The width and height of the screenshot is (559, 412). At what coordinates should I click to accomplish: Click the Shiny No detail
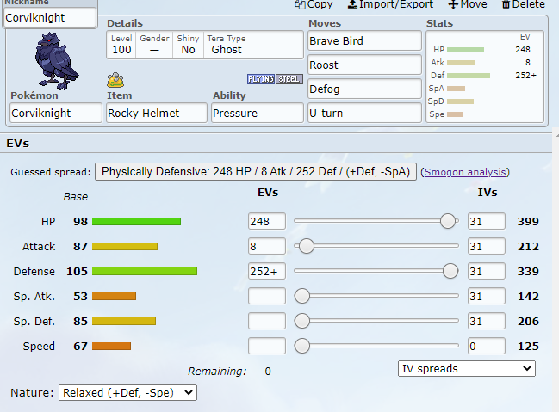point(189,45)
